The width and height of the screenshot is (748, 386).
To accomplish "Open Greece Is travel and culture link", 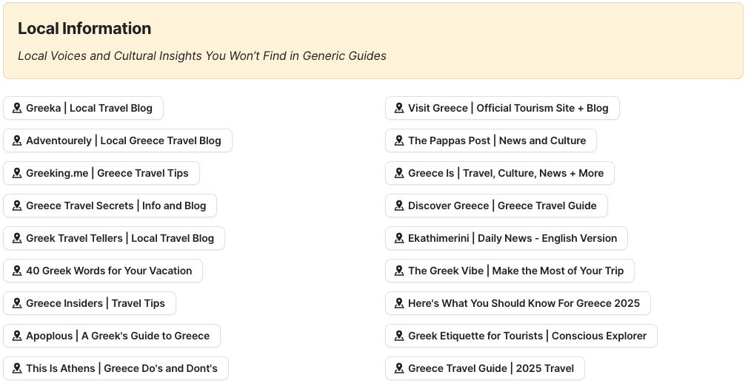I will pos(505,173).
